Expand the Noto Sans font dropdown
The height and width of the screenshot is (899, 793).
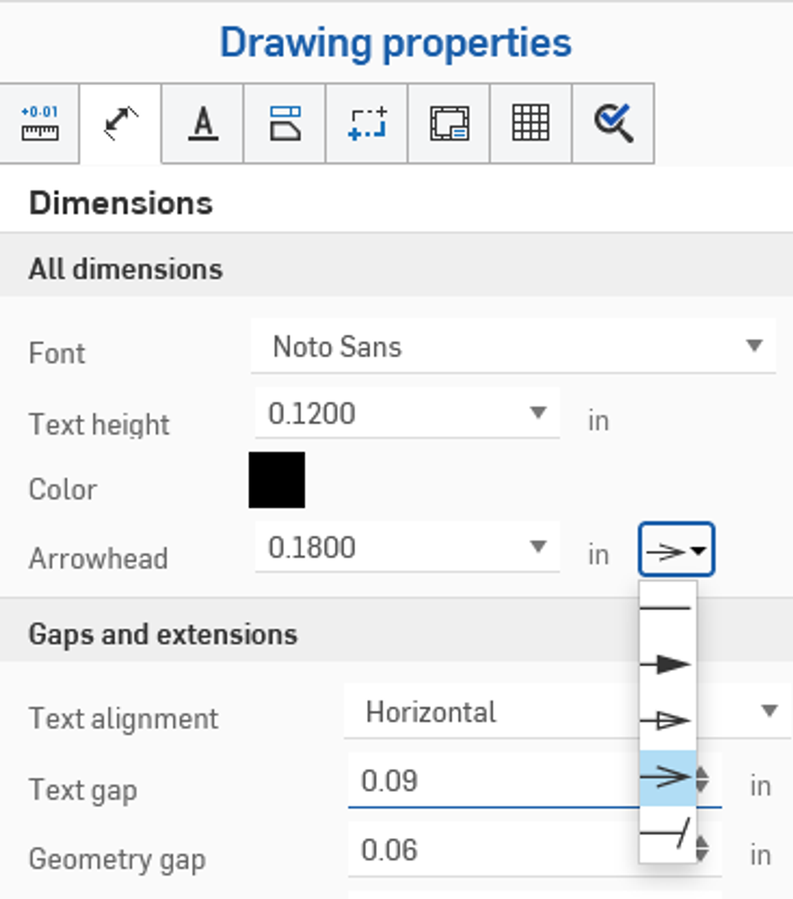click(513, 346)
